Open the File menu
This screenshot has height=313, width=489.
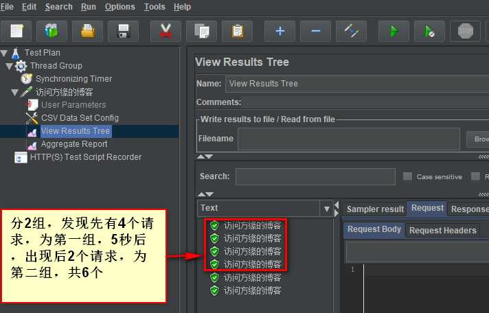click(7, 7)
